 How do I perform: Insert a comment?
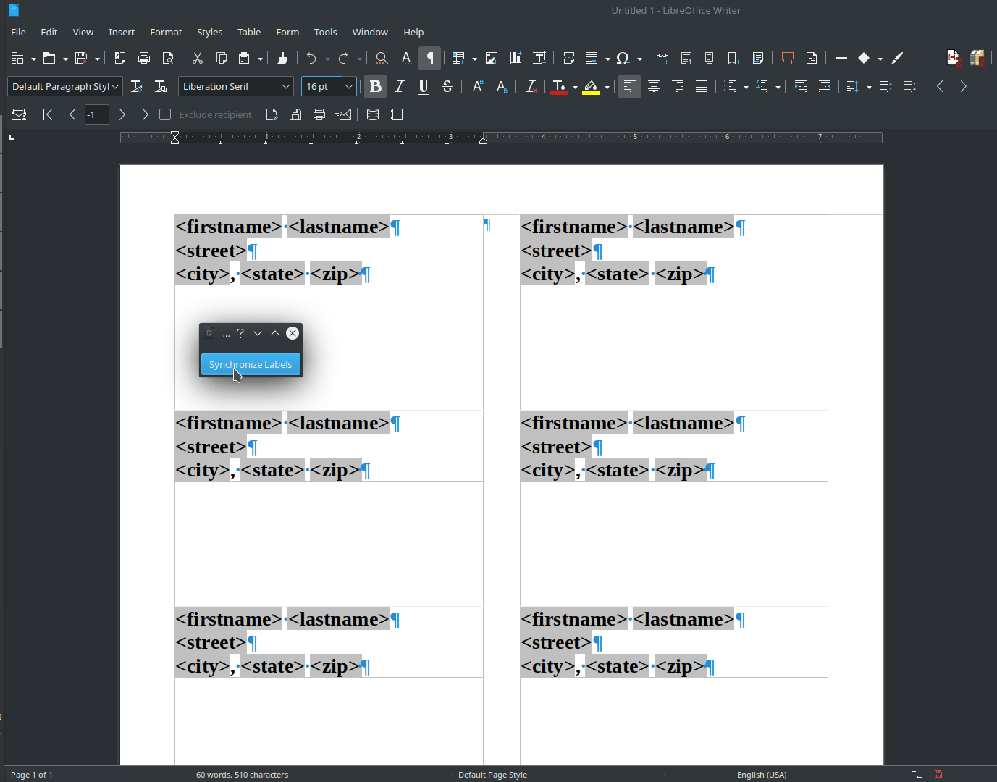click(x=788, y=58)
